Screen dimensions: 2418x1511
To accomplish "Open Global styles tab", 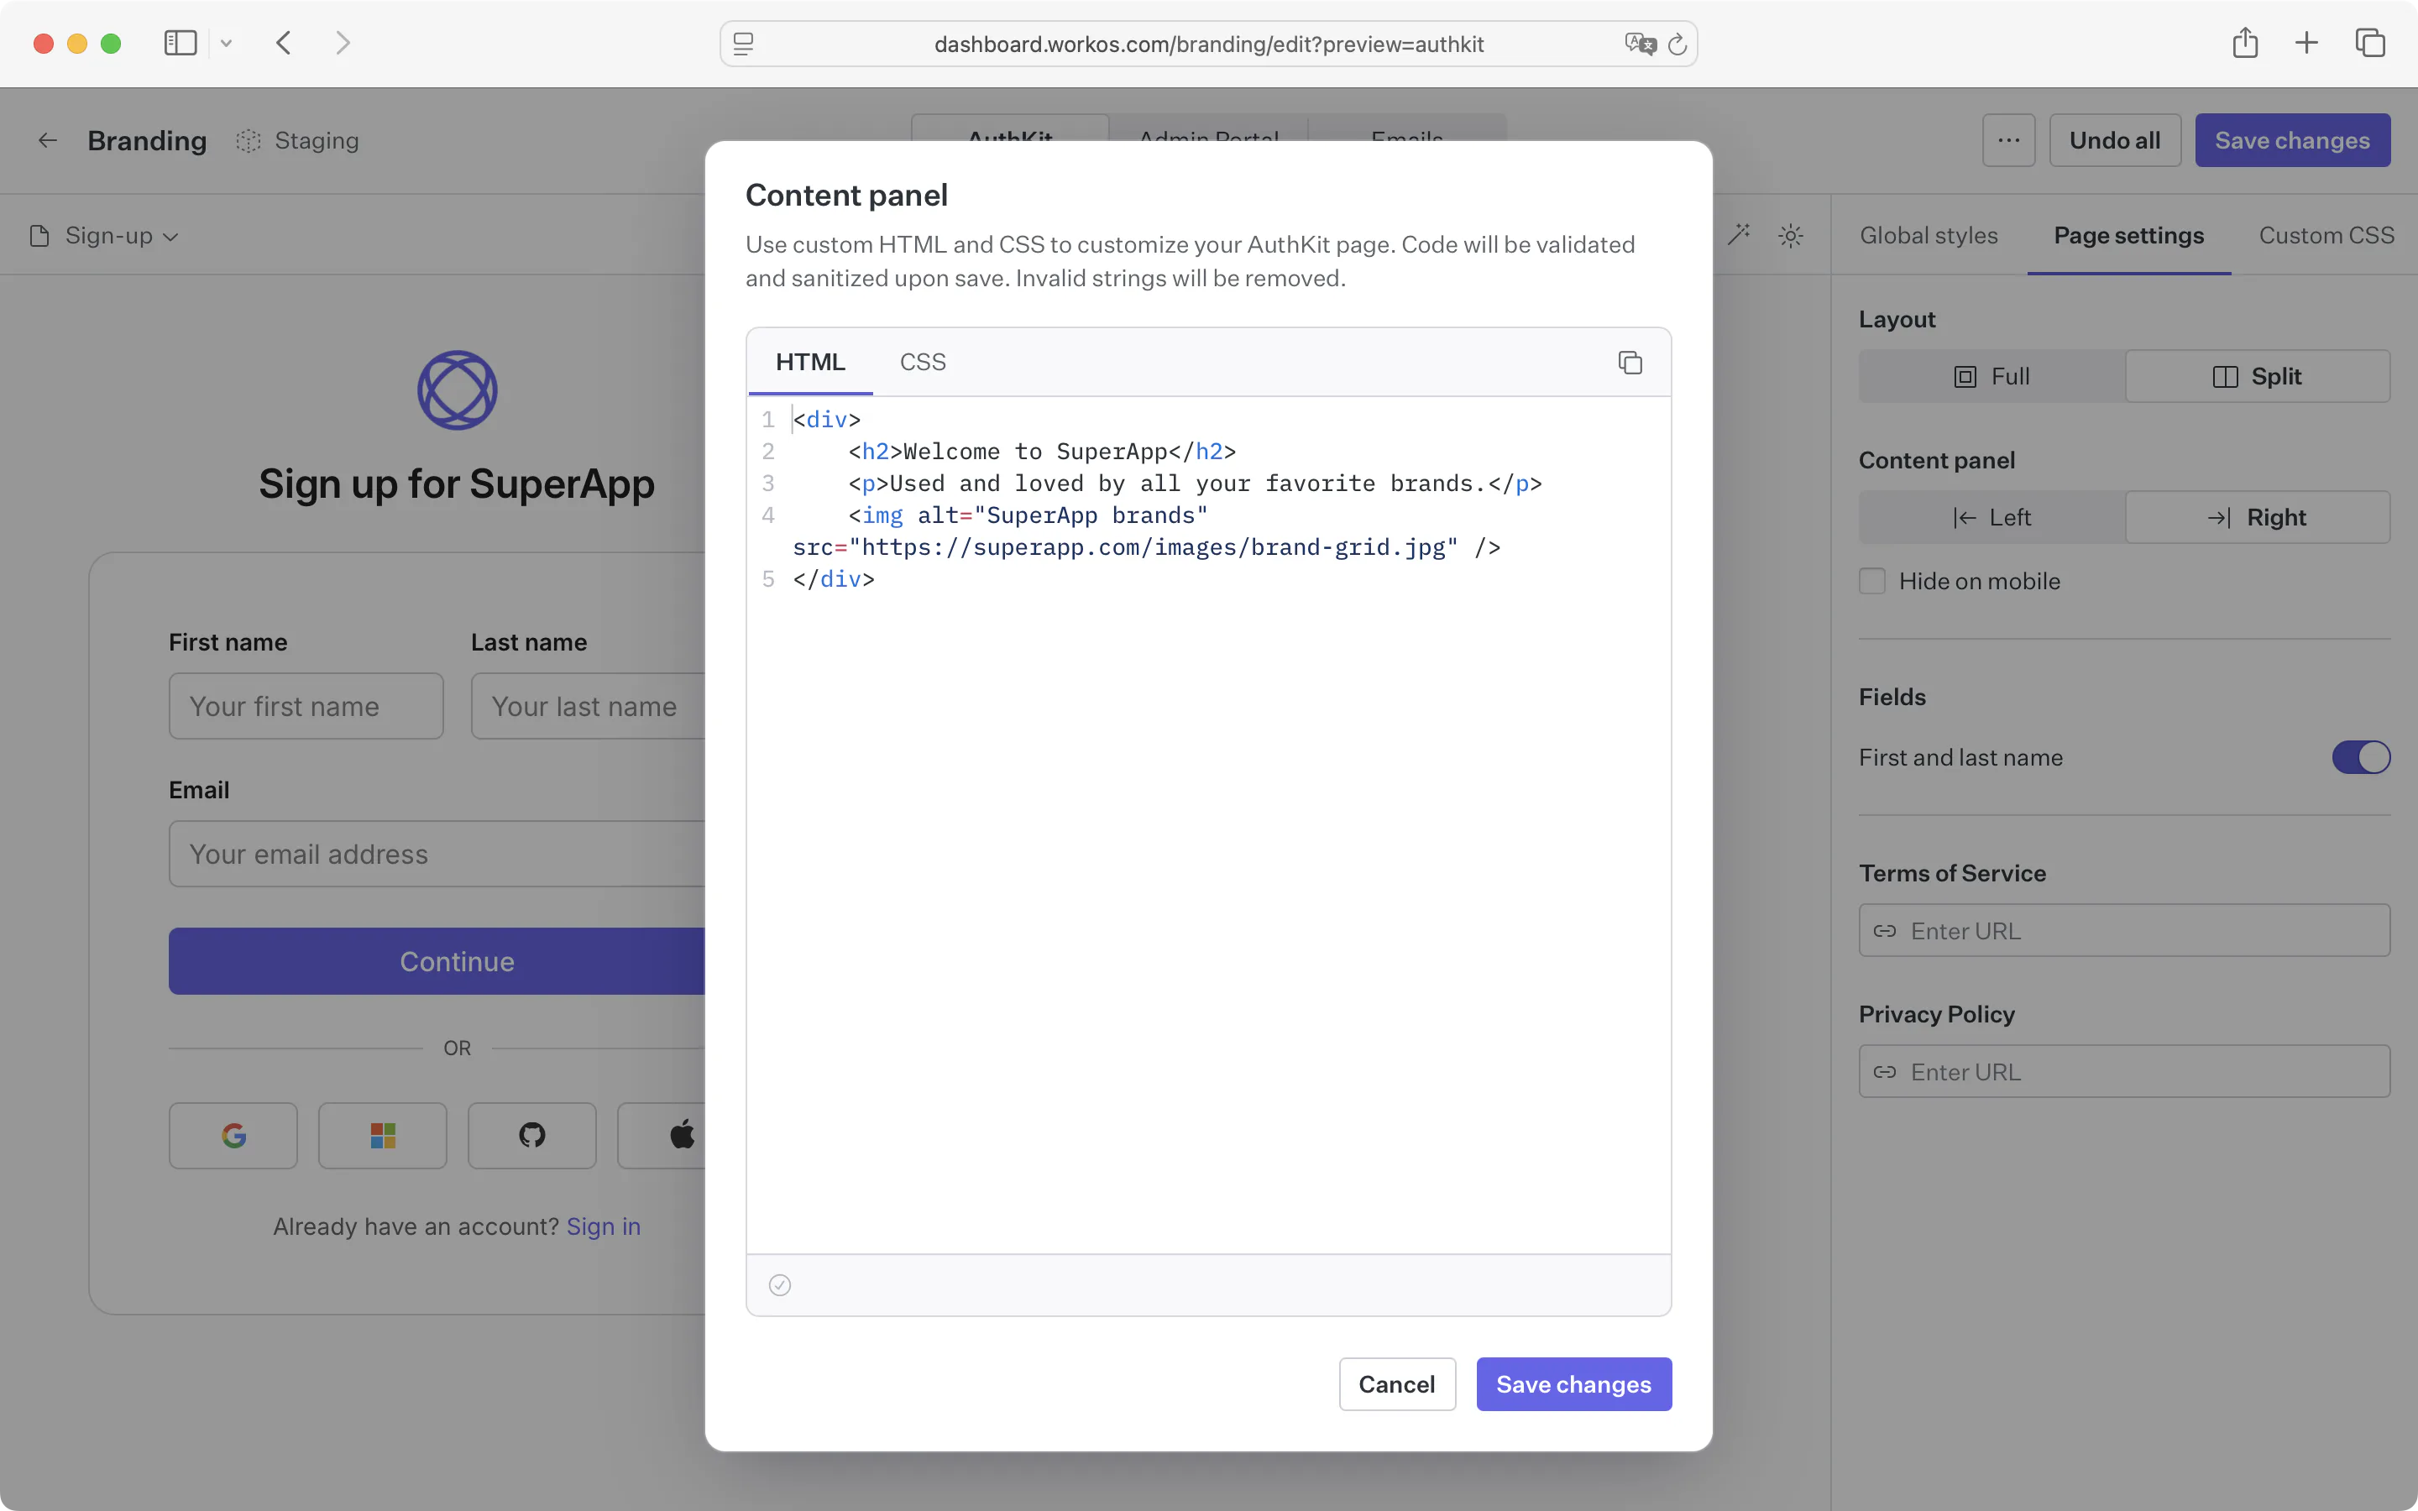I will (x=1929, y=236).
